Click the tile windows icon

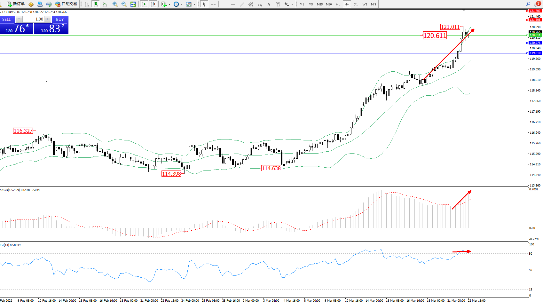coord(133,4)
